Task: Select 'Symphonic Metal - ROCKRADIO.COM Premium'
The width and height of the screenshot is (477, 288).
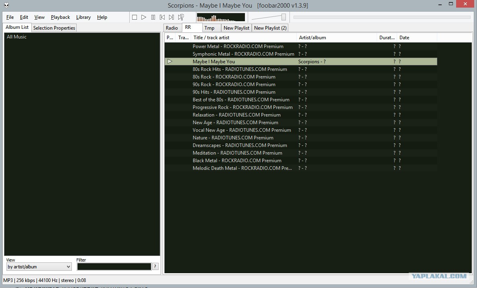Action: tap(301, 54)
